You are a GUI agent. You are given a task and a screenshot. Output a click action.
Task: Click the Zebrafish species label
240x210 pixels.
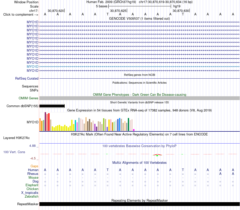pyautogui.click(x=32, y=196)
